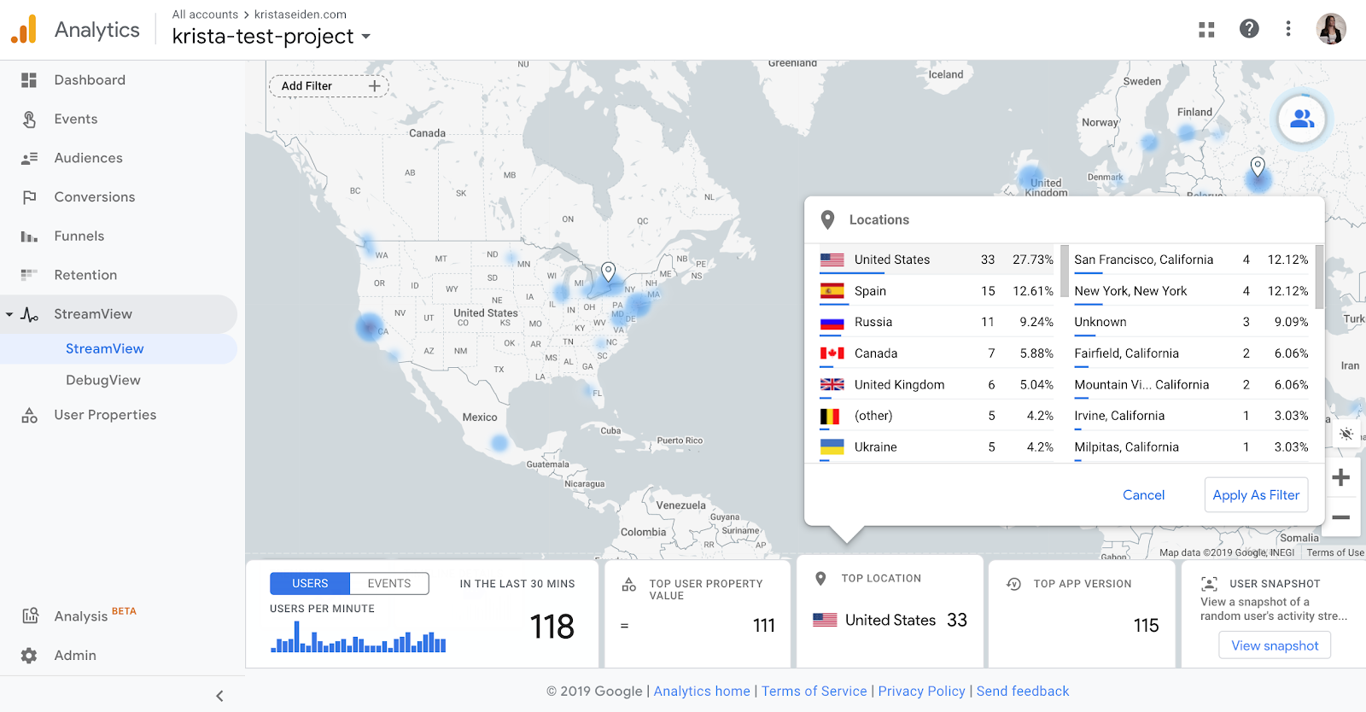
Task: Click the round users button on map
Action: [x=1302, y=120]
